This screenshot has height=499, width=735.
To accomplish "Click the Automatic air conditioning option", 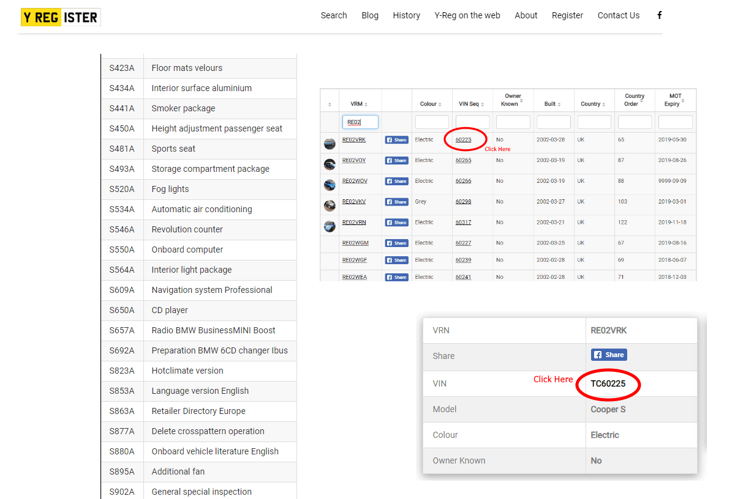I will click(202, 209).
